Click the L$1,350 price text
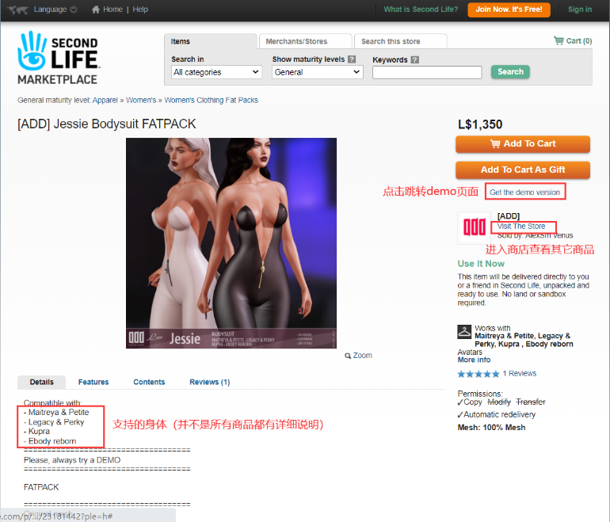This screenshot has width=610, height=522. (x=480, y=124)
